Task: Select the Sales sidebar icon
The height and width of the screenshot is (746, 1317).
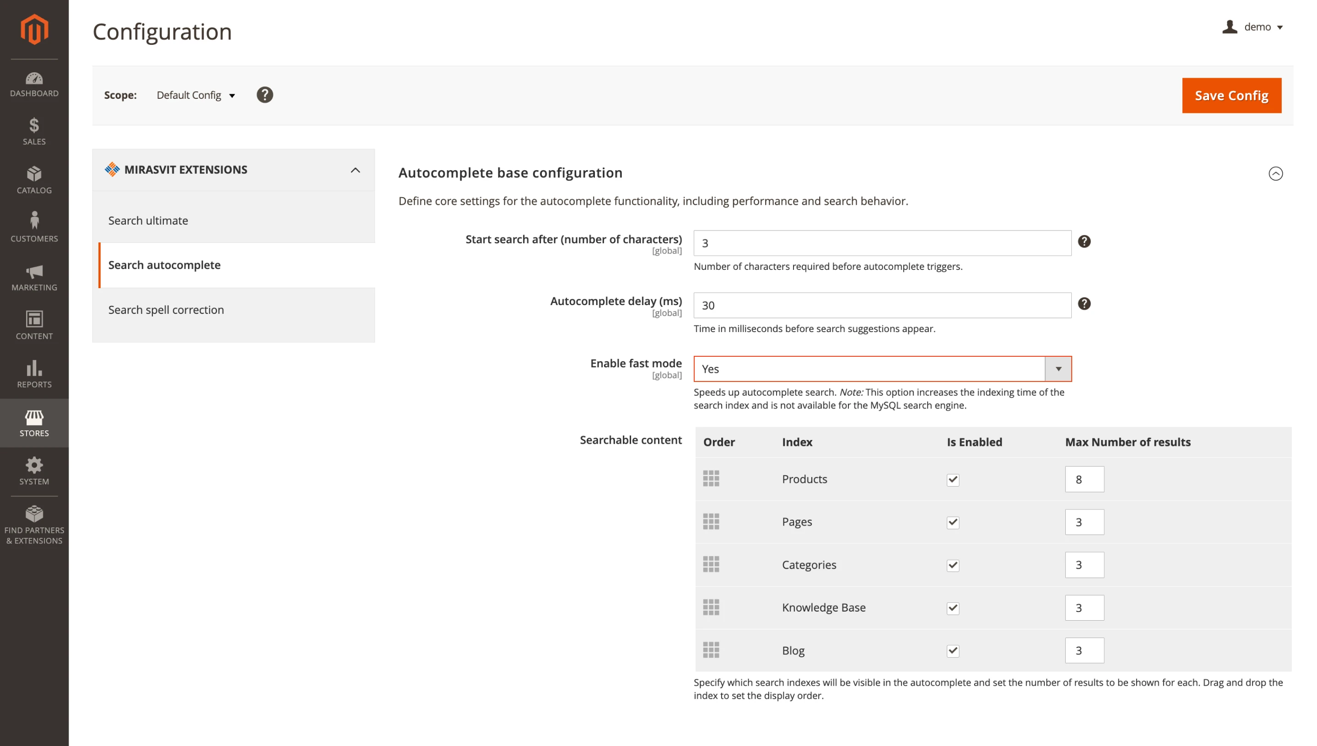Action: click(x=34, y=131)
